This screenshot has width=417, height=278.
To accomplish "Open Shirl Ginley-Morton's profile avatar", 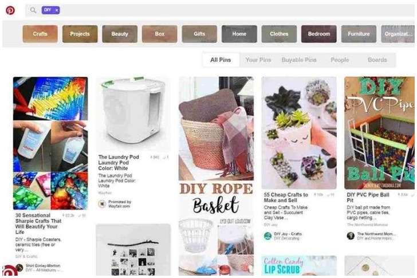I will [19, 267].
